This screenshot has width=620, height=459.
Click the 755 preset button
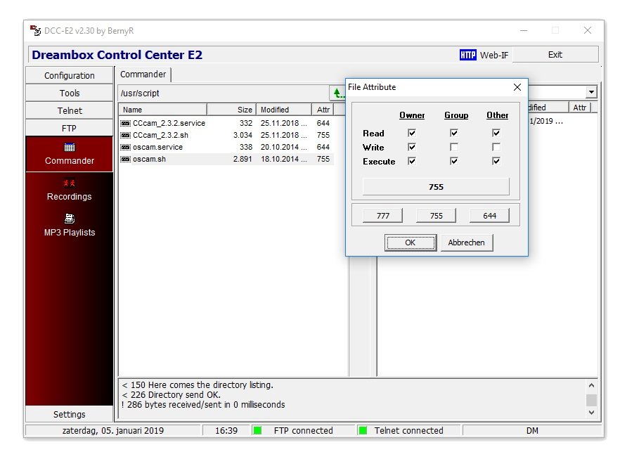436,216
